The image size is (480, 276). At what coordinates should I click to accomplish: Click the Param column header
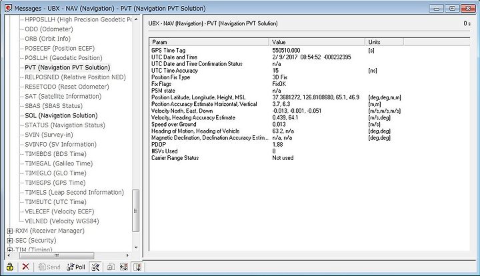pyautogui.click(x=209, y=42)
